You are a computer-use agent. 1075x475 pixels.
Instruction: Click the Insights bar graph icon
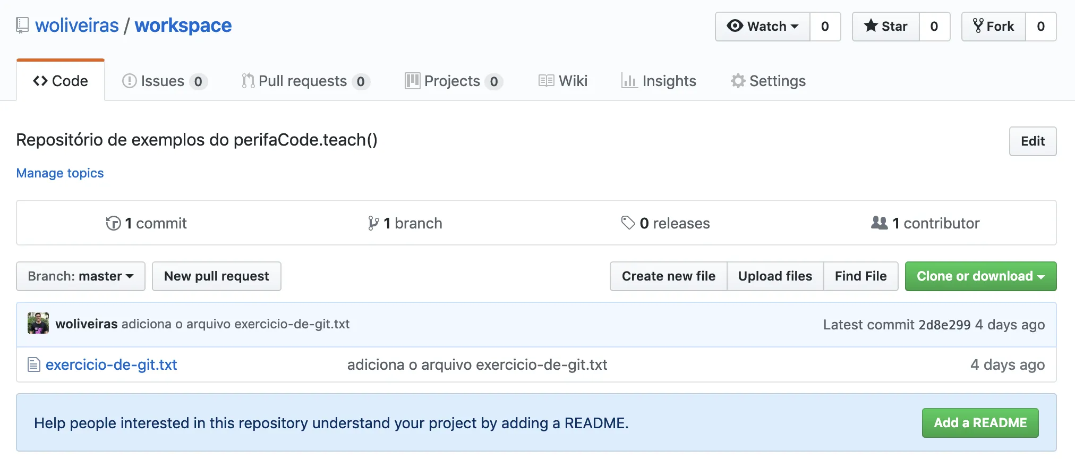[629, 81]
